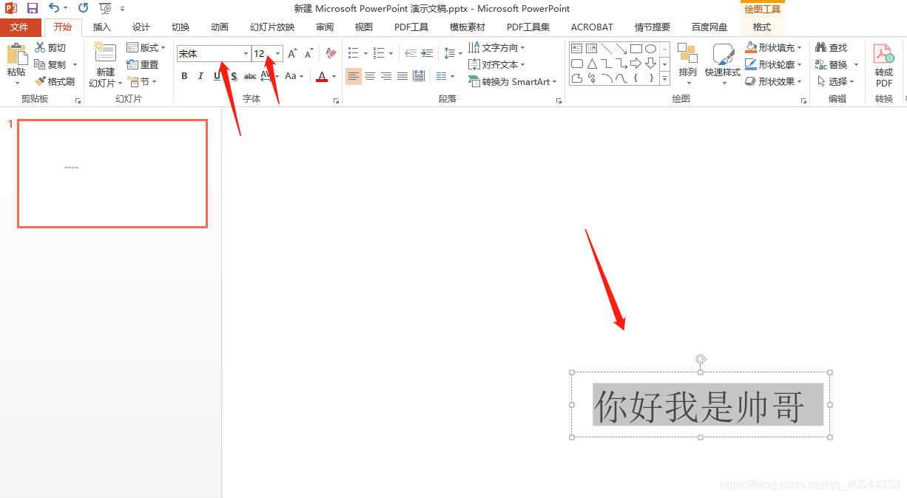Open the font size dropdown showing 12
This screenshot has width=907, height=498.
pos(278,54)
